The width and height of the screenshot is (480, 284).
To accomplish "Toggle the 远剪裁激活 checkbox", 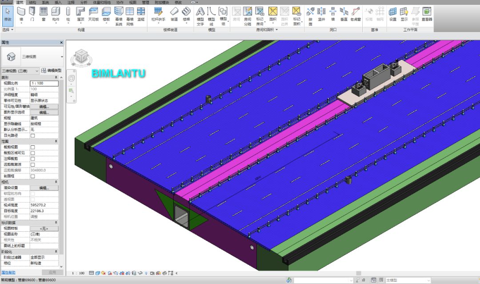I will [x=33, y=164].
